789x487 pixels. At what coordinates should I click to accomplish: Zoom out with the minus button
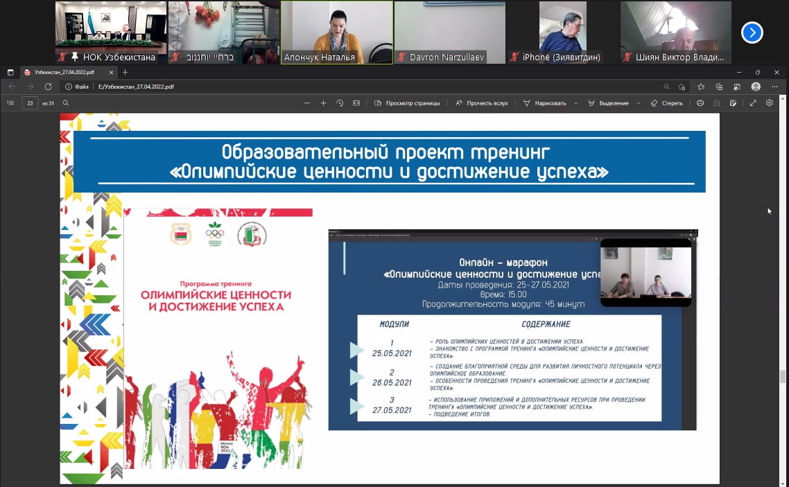307,103
